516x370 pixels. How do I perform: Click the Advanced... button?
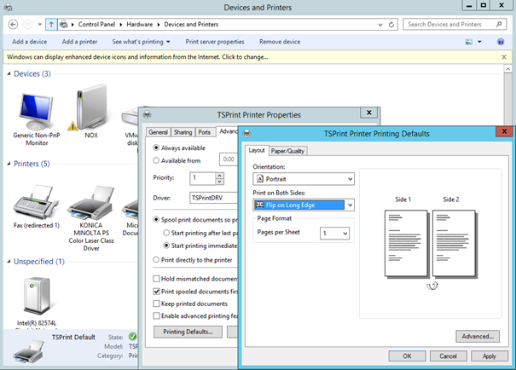coord(477,336)
